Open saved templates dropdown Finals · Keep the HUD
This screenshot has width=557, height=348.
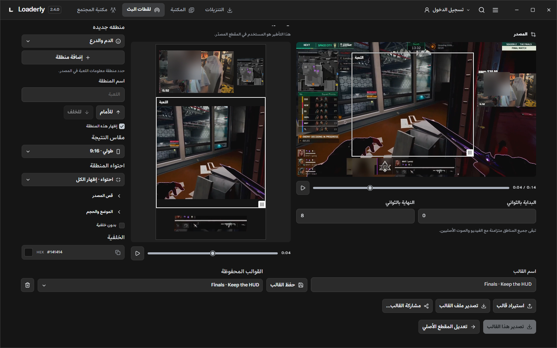(x=150, y=285)
